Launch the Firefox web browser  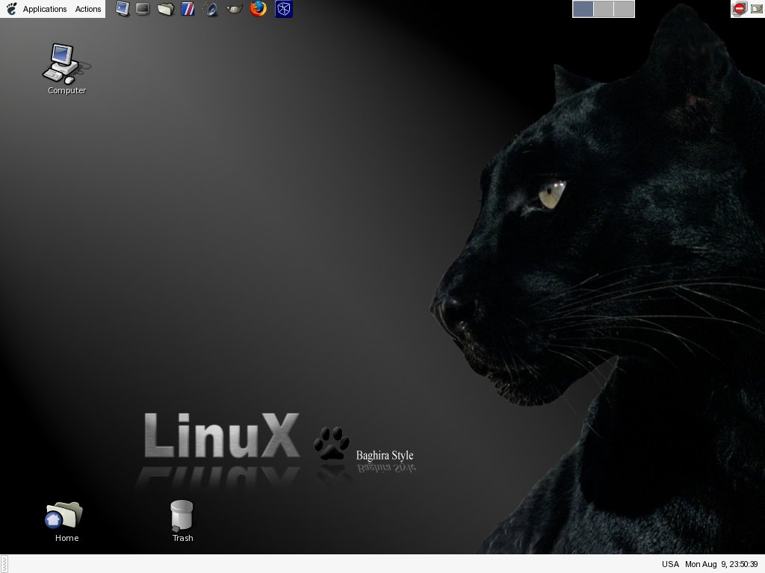click(258, 9)
